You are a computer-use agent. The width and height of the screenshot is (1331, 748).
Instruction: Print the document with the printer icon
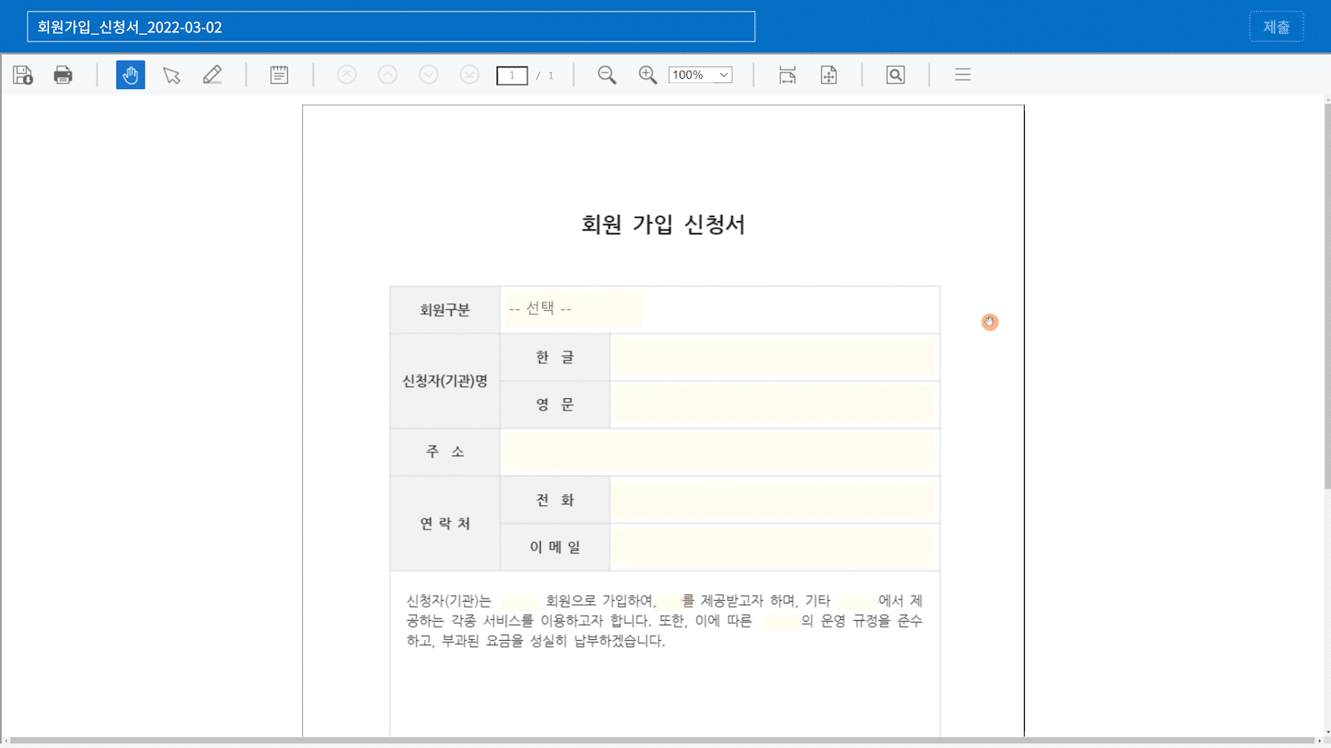click(x=63, y=75)
